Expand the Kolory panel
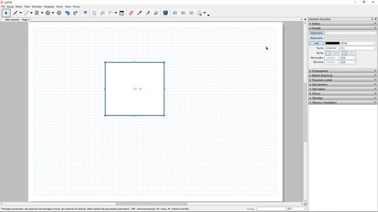The height and width of the screenshot is (212, 378). tap(311, 24)
